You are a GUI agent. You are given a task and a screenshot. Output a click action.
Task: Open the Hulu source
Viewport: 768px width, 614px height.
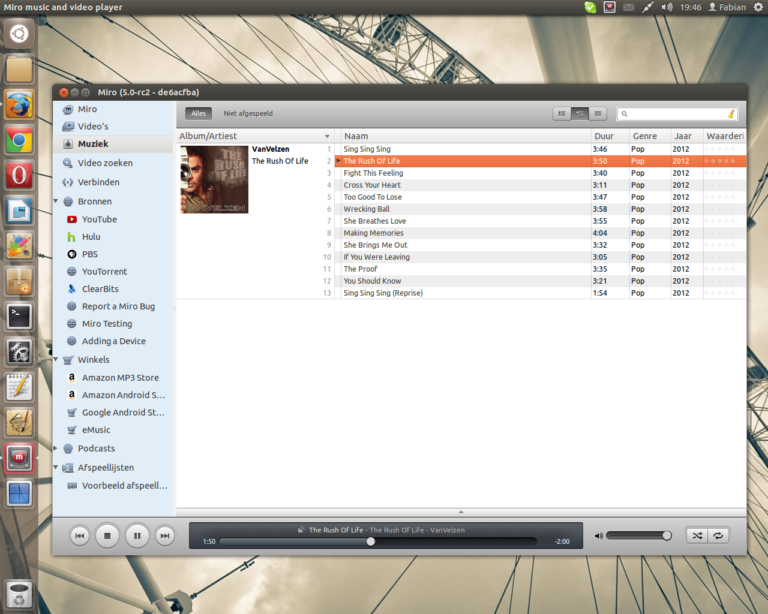[113, 237]
